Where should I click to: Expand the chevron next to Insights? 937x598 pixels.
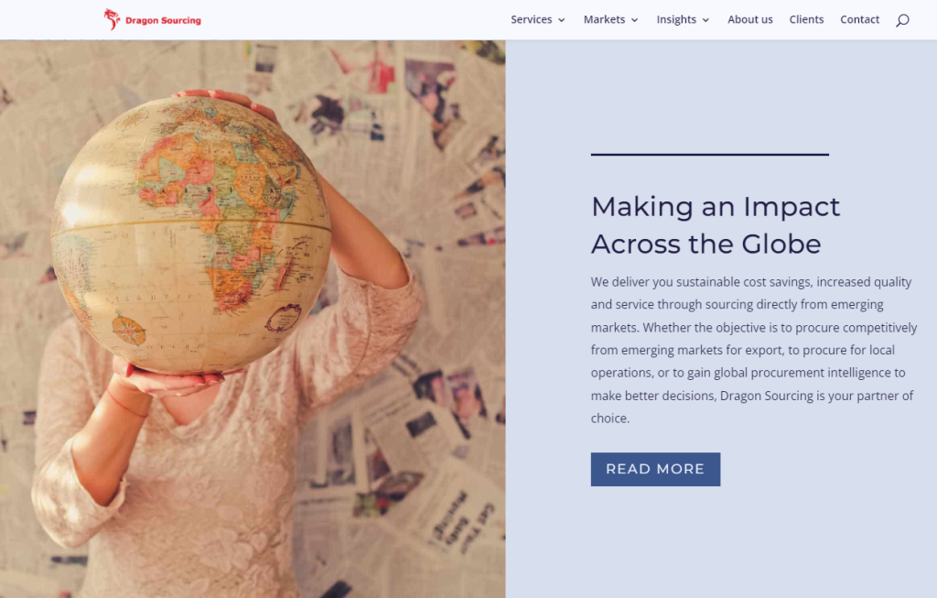coord(705,20)
